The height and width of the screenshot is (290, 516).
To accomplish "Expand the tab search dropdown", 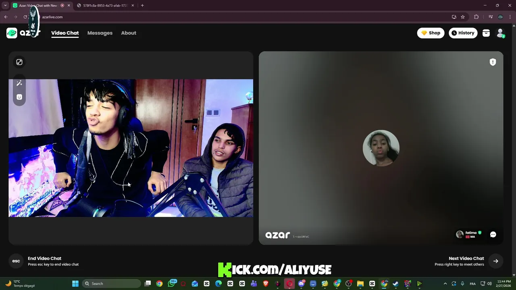I will pyautogui.click(x=5, y=6).
